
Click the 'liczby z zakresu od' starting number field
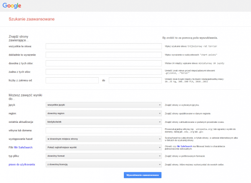point(72,80)
